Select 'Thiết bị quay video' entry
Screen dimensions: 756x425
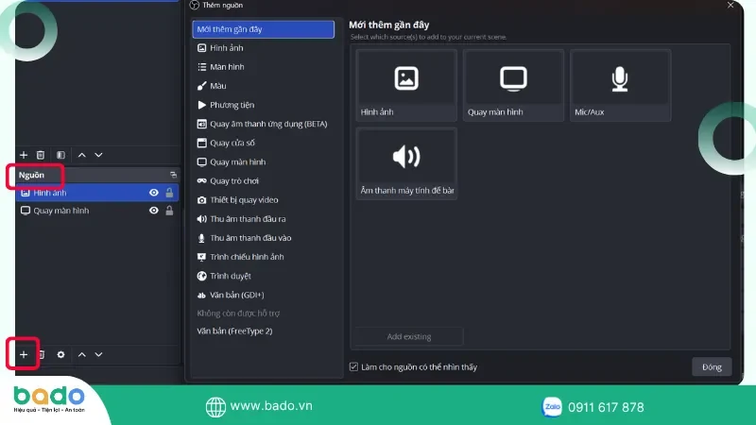pos(263,200)
